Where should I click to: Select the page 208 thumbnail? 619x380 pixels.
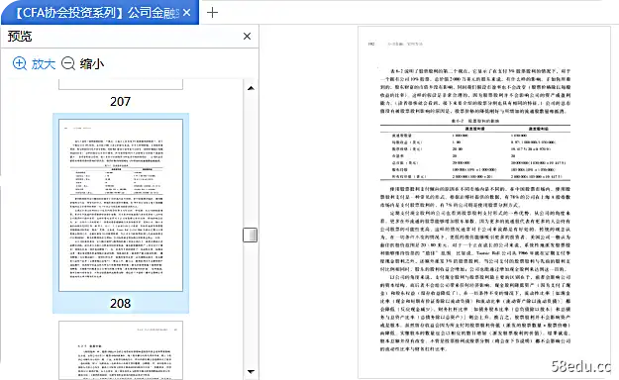121,205
